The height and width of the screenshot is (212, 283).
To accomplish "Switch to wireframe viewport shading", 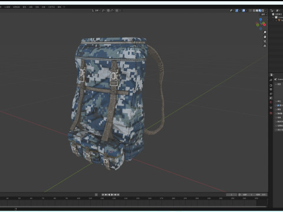I will [x=254, y=11].
